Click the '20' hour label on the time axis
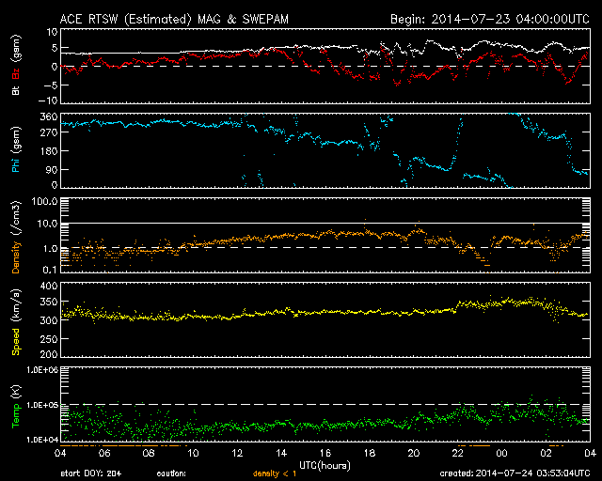602x481 pixels. 414,453
